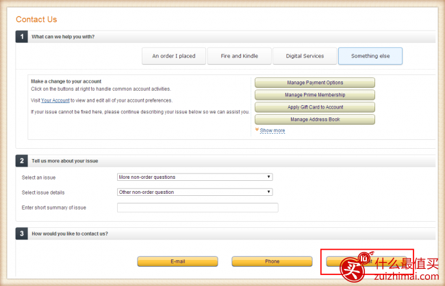Click the Contact Us heading
This screenshot has width=445, height=286.
click(36, 19)
